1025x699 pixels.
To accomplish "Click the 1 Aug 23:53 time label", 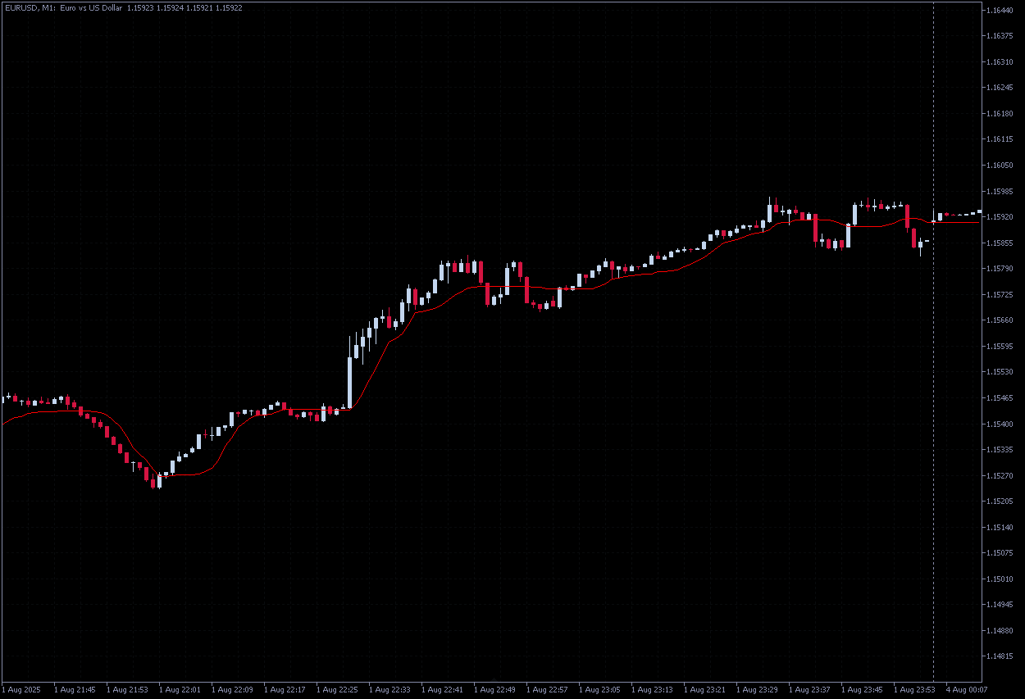I will [914, 689].
